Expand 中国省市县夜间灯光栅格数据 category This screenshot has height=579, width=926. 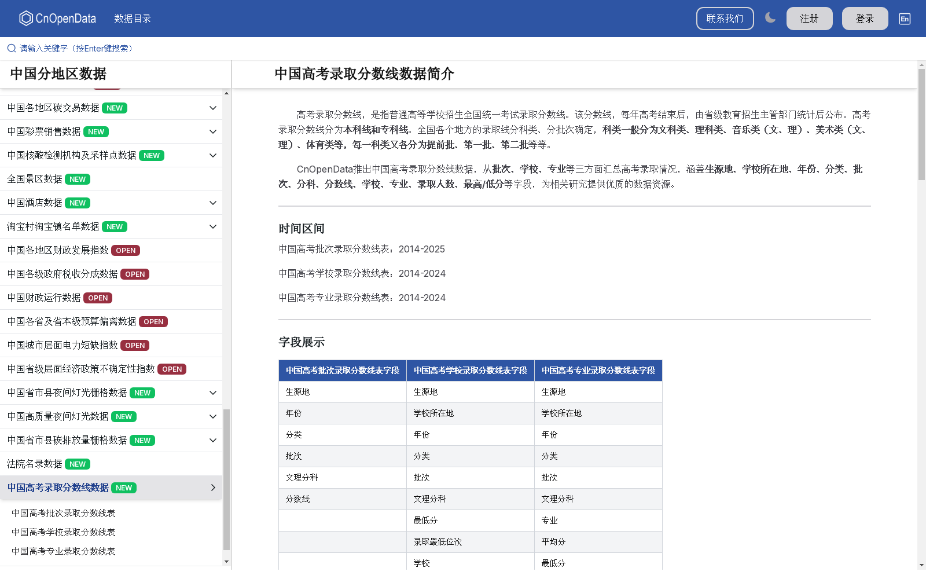click(212, 393)
